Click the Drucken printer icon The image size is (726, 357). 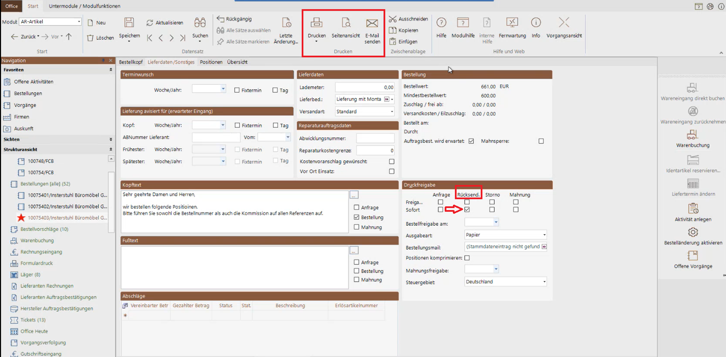(x=316, y=23)
